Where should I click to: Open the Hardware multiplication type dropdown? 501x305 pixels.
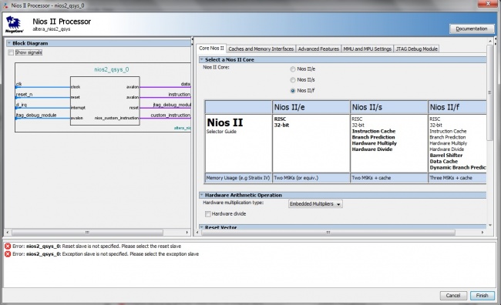(x=315, y=204)
